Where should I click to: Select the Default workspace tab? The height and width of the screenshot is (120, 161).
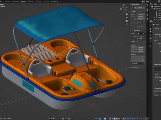tap(23, 2)
